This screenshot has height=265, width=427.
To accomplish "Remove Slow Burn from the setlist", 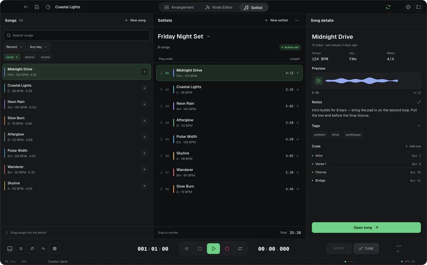I will click(298, 189).
